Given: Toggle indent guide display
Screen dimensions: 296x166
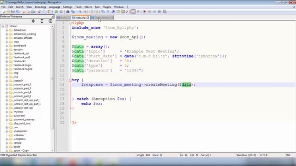Looking at the screenshot, I should pyautogui.click(x=113, y=12).
